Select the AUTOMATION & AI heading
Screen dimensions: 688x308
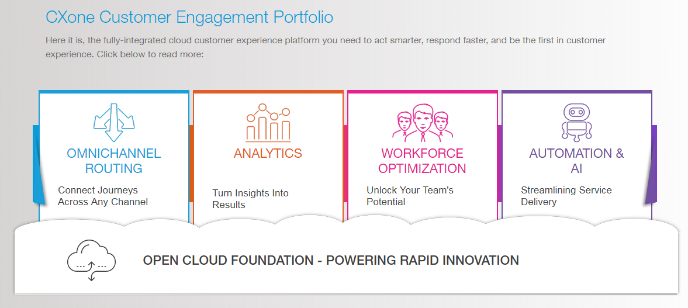(x=576, y=161)
